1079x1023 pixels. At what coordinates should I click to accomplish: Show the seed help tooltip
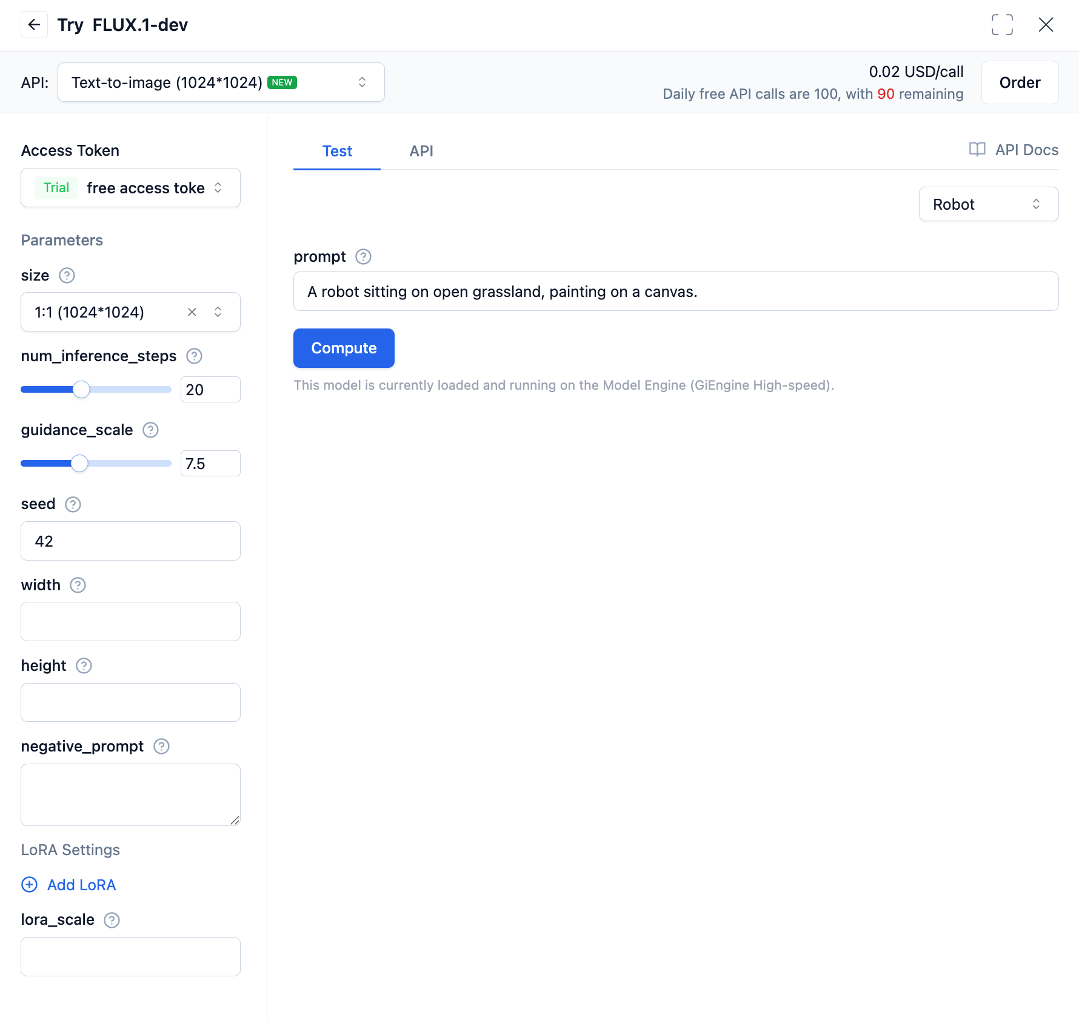click(x=73, y=504)
